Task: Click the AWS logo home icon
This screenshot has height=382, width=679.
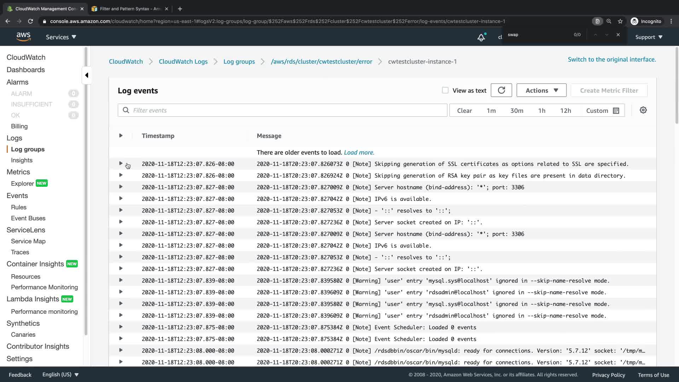Action: pos(23,37)
